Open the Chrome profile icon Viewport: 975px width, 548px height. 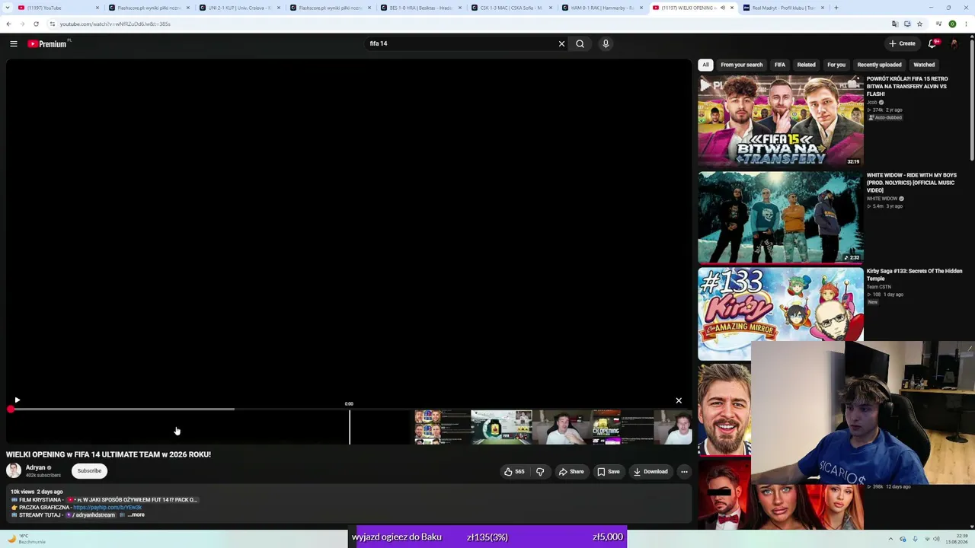[x=952, y=24]
